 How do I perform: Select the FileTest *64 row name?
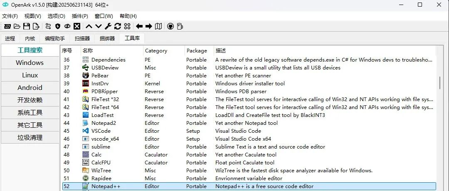tap(105, 107)
